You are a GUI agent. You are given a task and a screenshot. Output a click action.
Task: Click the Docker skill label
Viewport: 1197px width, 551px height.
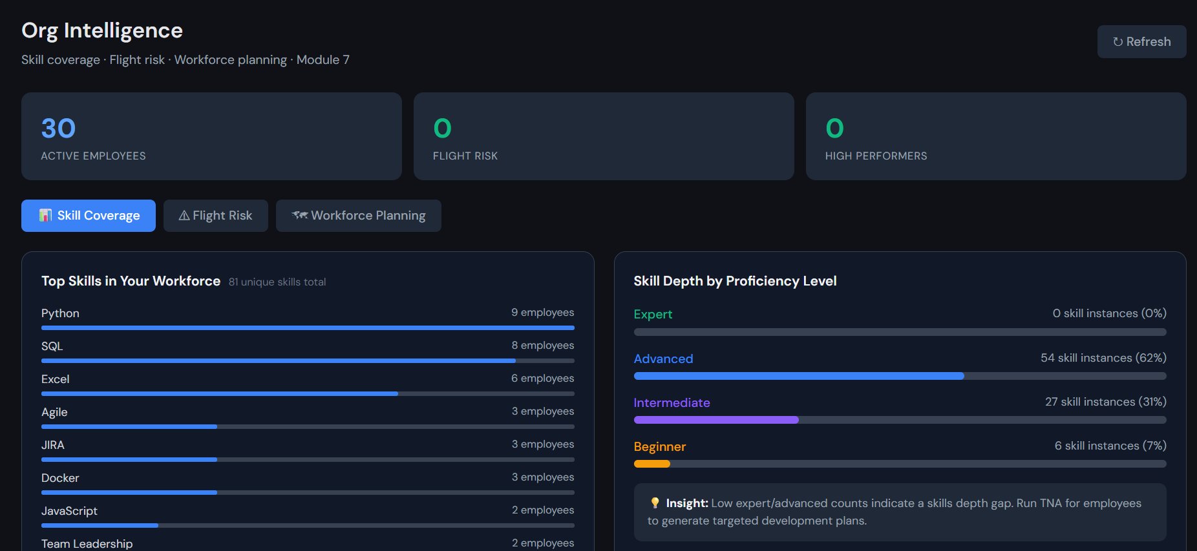(60, 478)
